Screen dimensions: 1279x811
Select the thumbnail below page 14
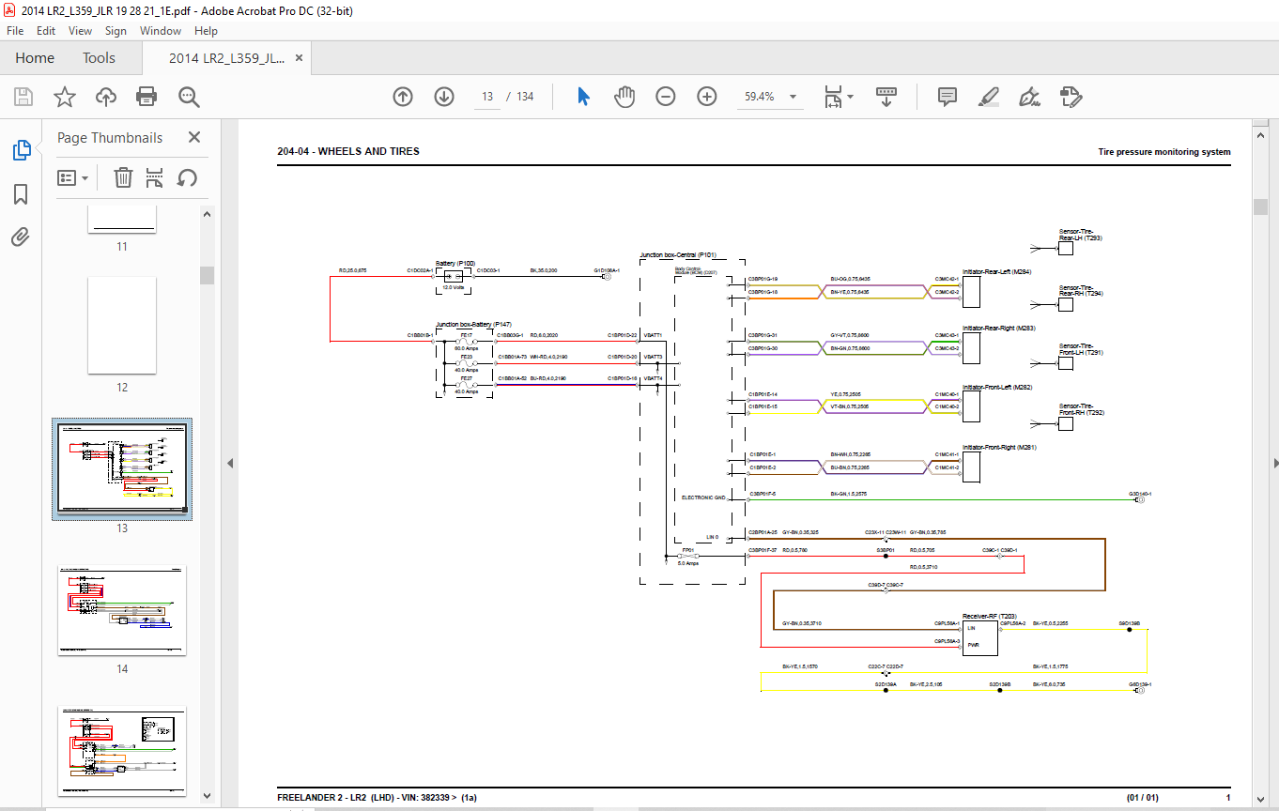tap(122, 751)
